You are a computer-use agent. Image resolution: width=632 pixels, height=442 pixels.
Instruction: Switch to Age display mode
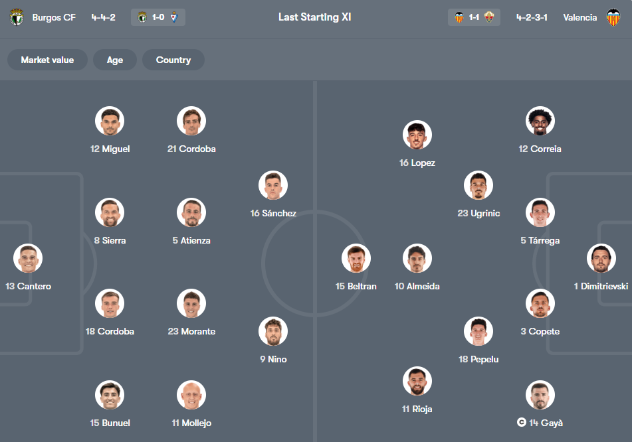(114, 60)
